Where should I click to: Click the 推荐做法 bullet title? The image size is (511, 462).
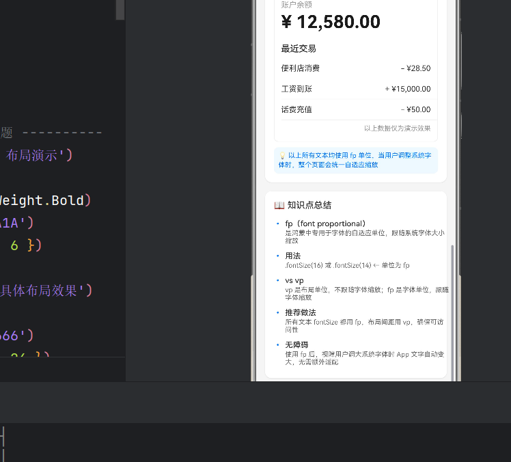coord(301,312)
